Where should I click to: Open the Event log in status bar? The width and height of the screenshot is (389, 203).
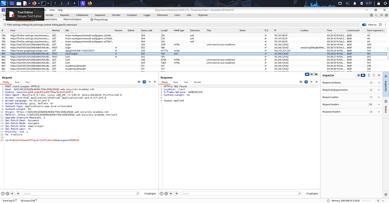pyautogui.click(x=9, y=201)
